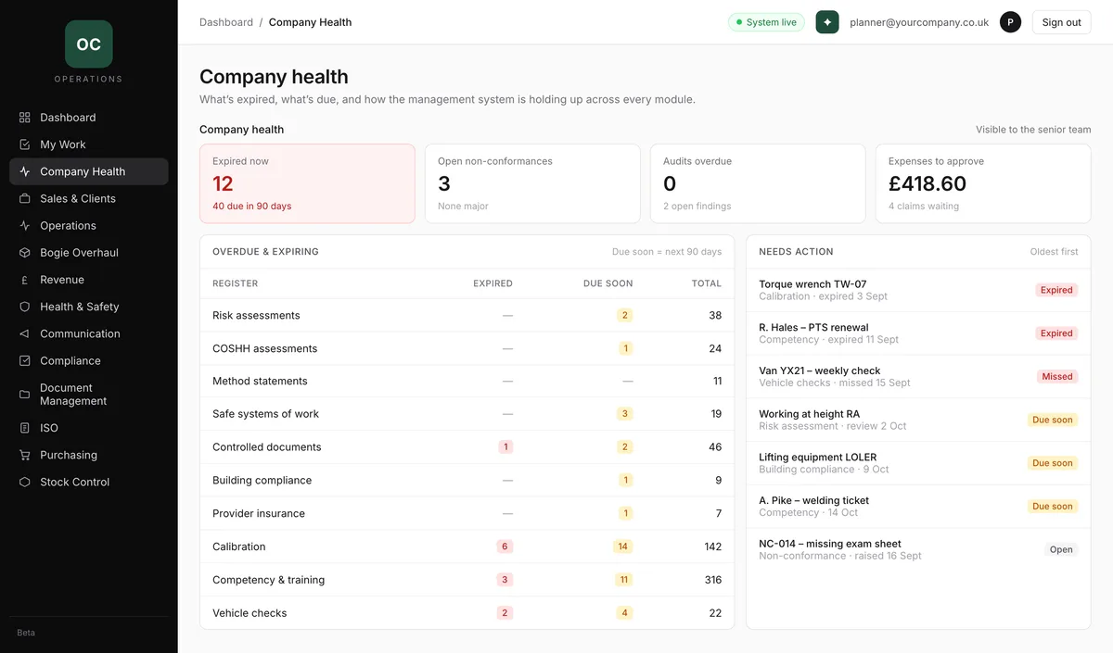The image size is (1113, 653).
Task: Click Calibration due soon badge 14
Action: coord(622,546)
